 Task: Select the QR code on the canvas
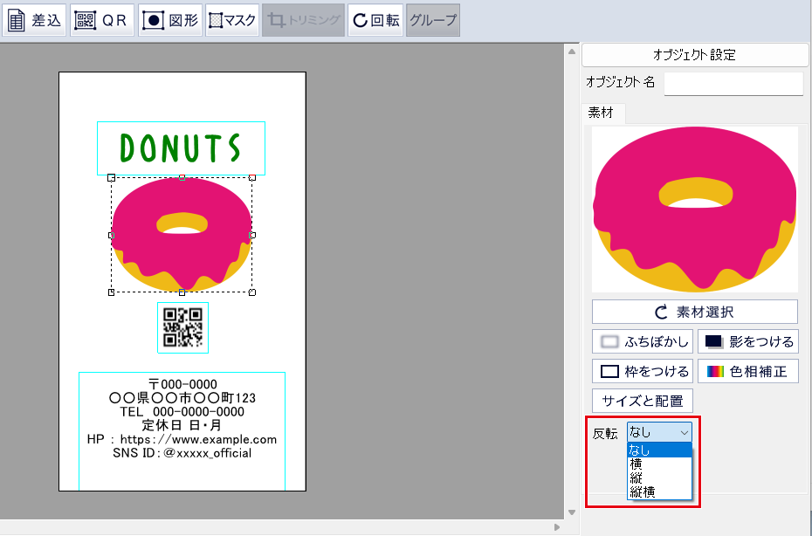point(182,327)
